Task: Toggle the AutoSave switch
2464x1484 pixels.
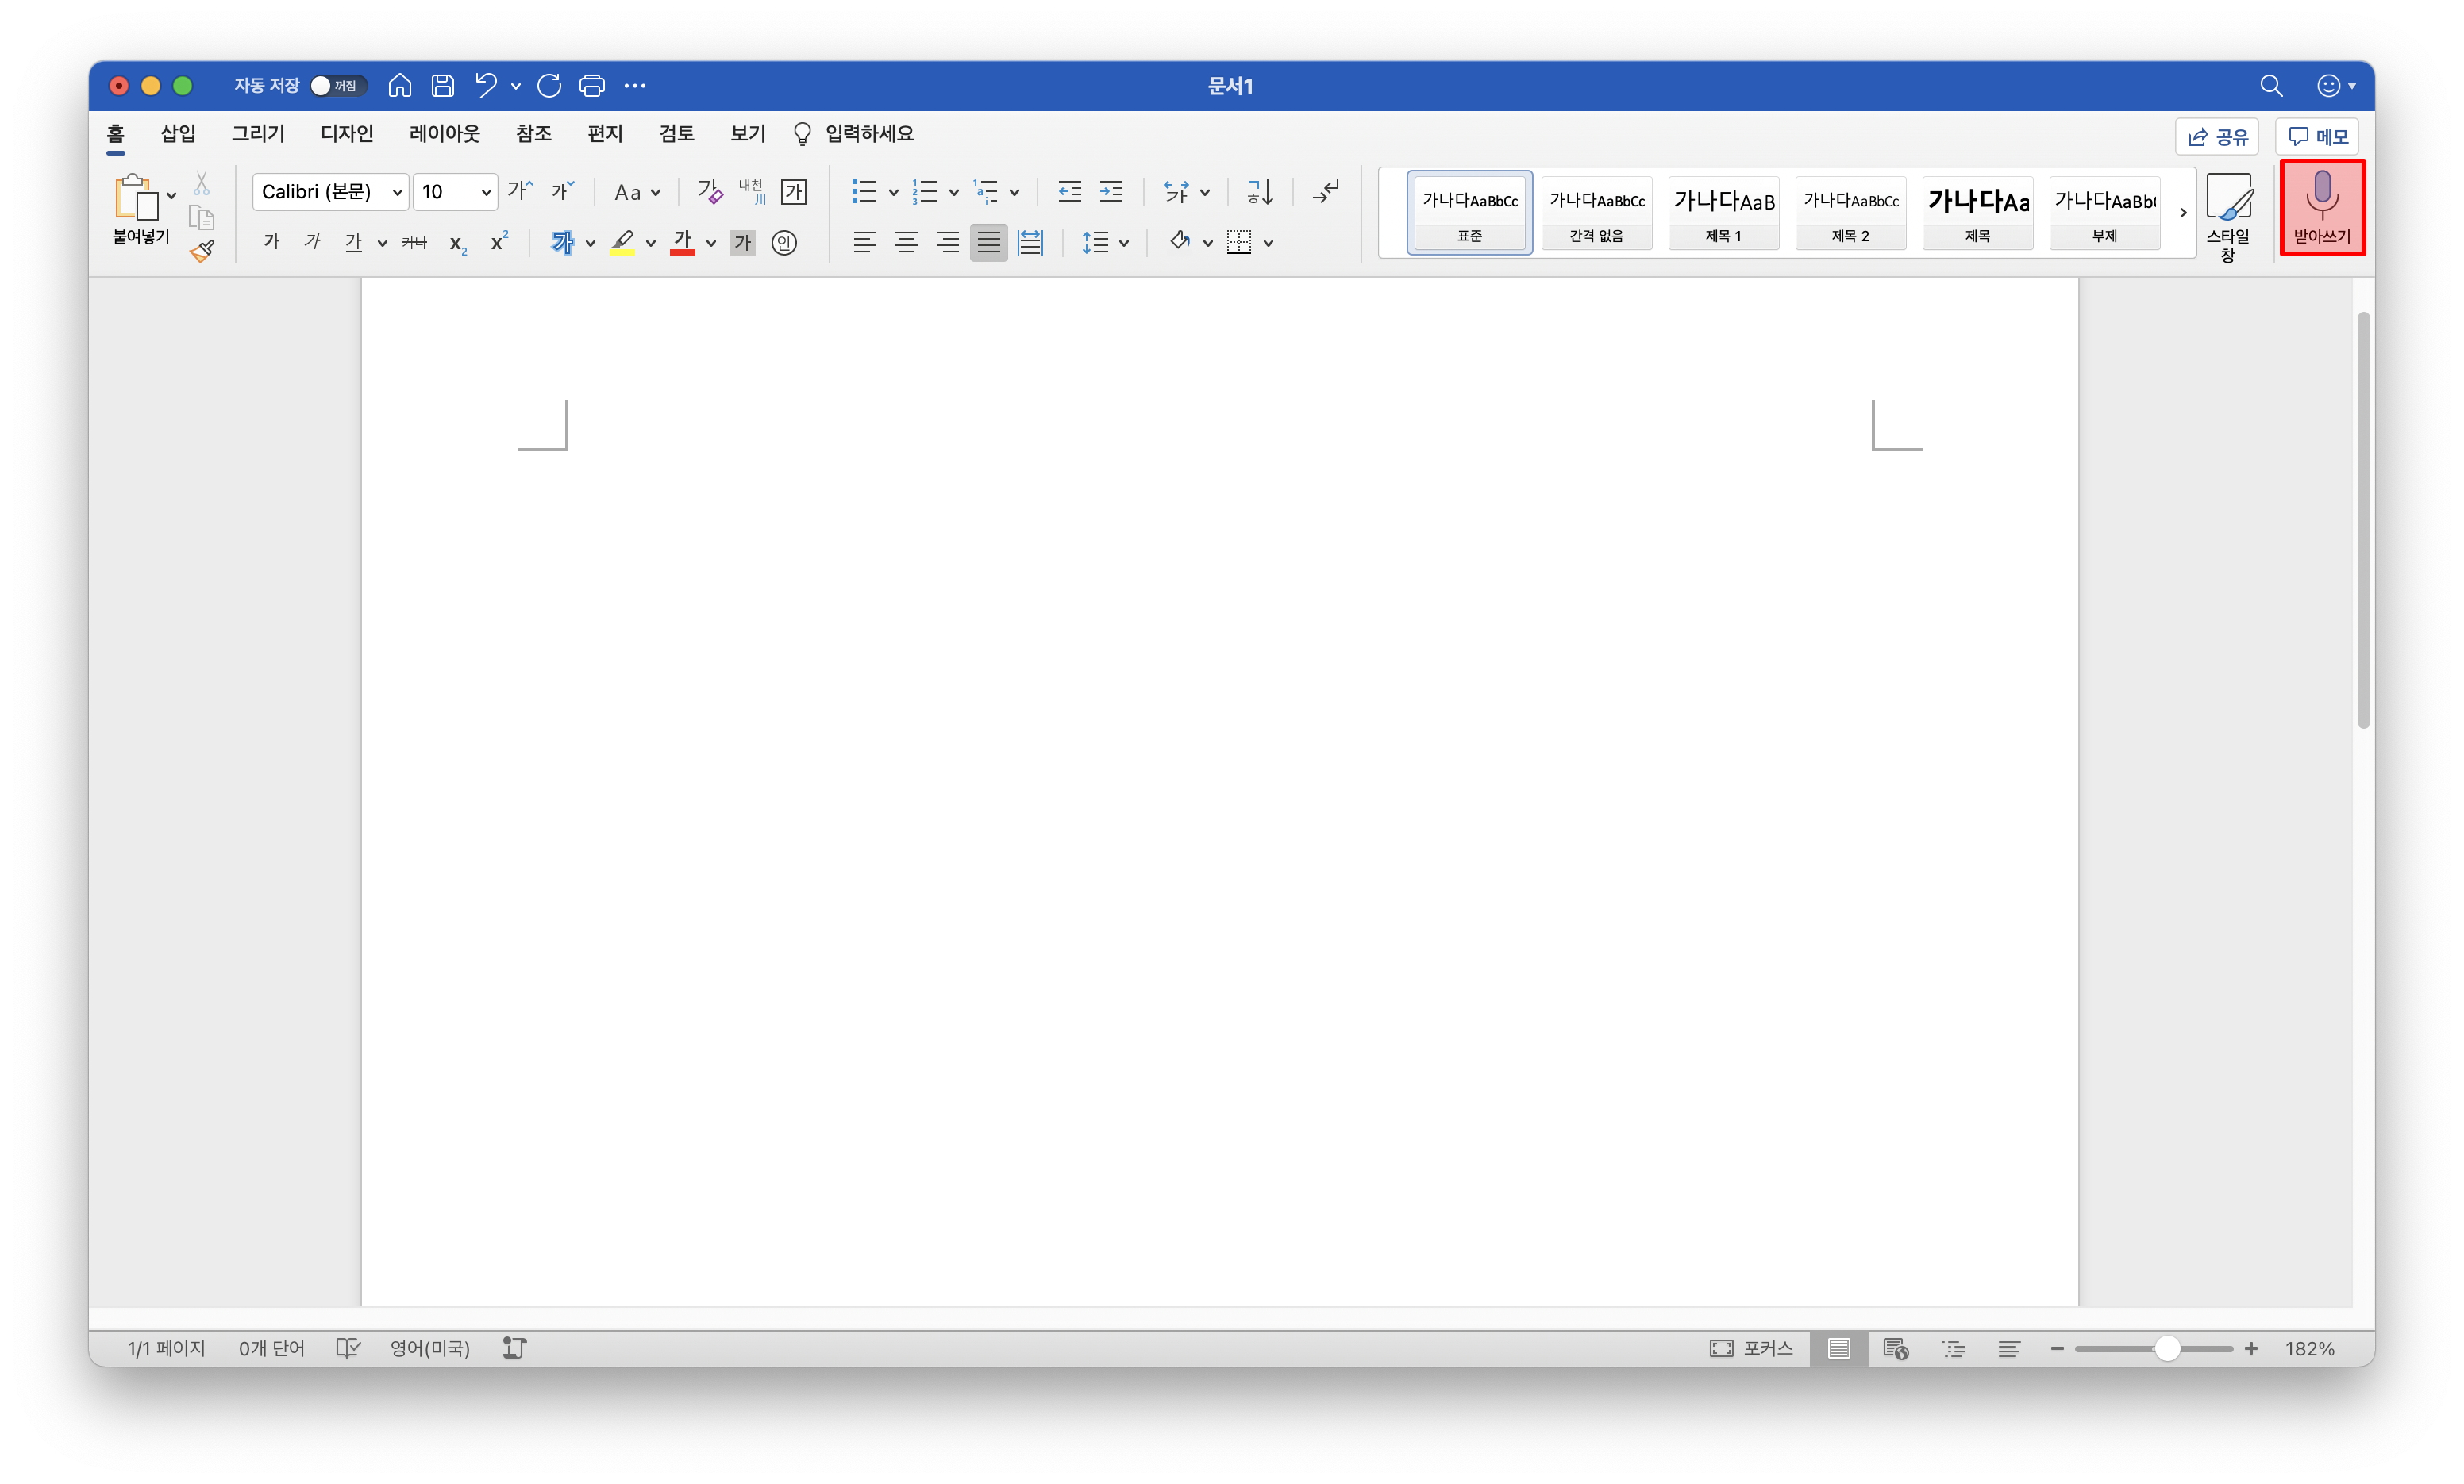Action: point(337,86)
